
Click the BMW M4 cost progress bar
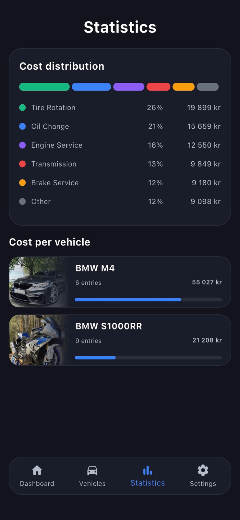point(148,300)
